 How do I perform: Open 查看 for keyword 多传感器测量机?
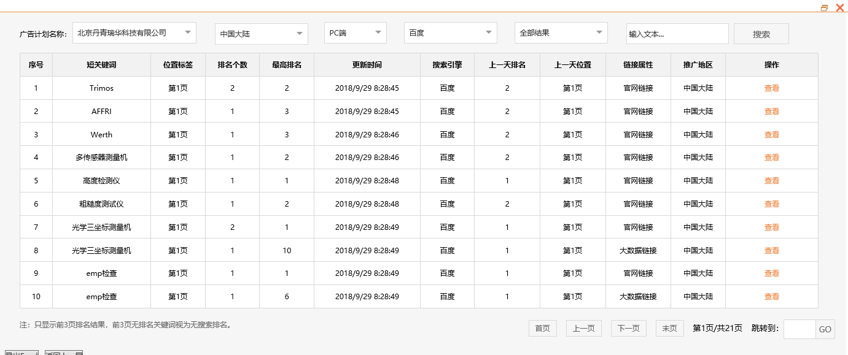[771, 157]
